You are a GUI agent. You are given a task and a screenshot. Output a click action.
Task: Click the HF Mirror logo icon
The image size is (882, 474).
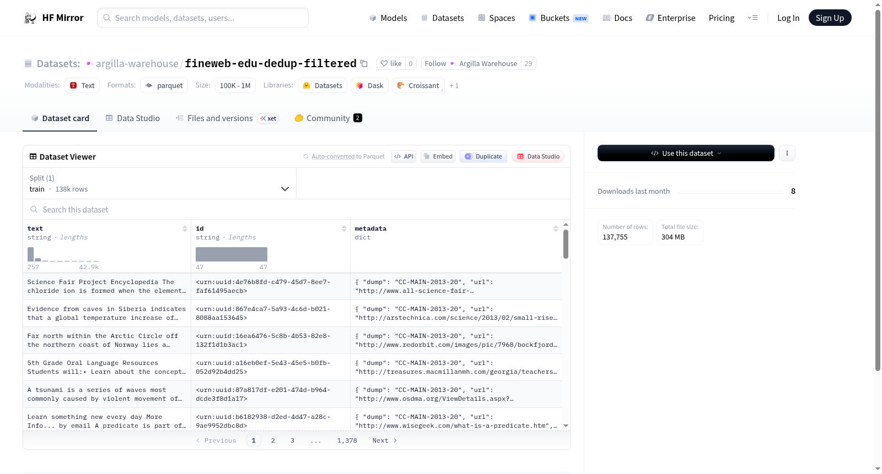point(30,18)
